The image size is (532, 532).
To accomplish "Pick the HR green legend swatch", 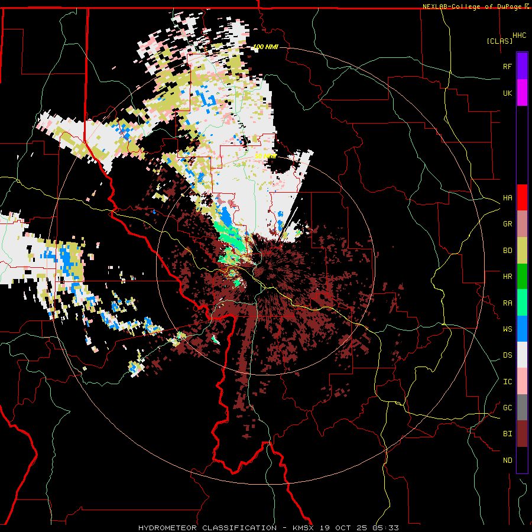I will click(522, 277).
